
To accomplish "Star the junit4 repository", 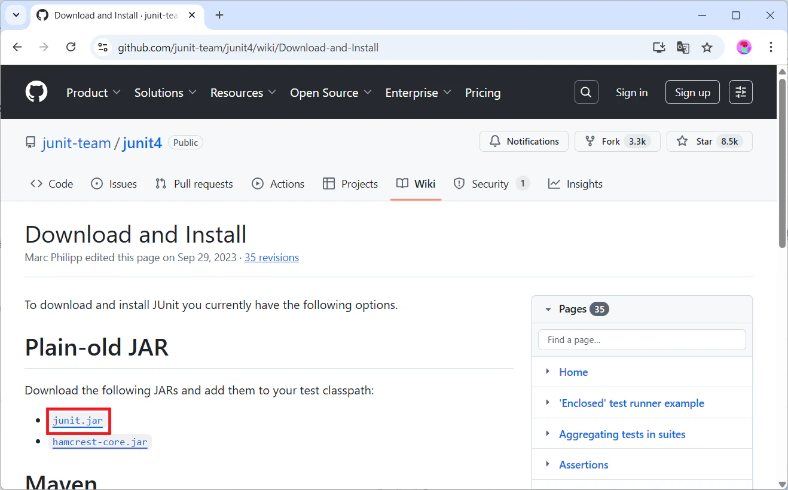I will [710, 142].
